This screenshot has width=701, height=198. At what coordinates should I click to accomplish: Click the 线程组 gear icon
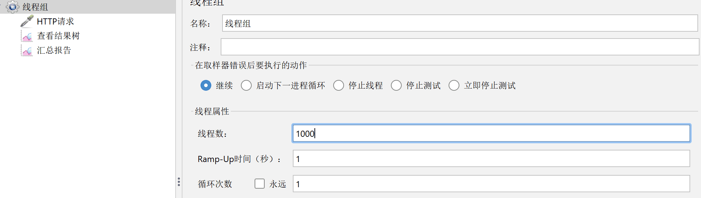click(x=13, y=7)
